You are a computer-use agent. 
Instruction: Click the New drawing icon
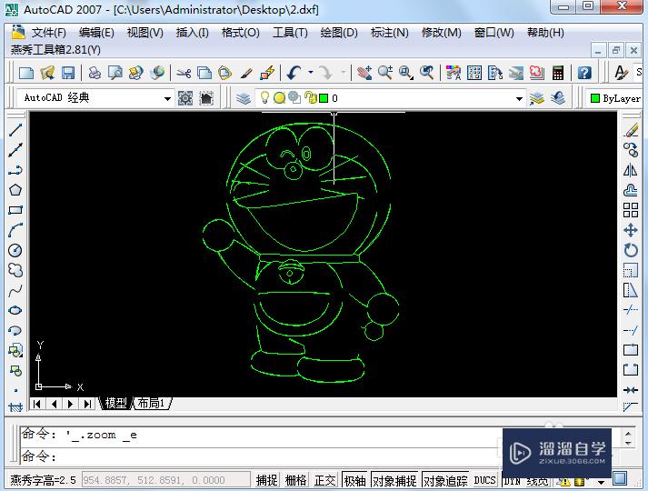(x=26, y=73)
